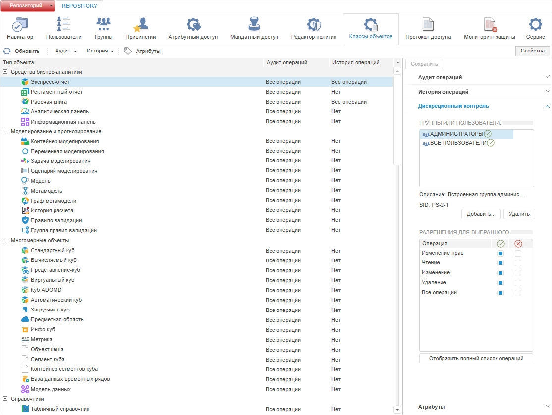
Task: Open the Редактор политик shield icon
Action: pos(314,25)
